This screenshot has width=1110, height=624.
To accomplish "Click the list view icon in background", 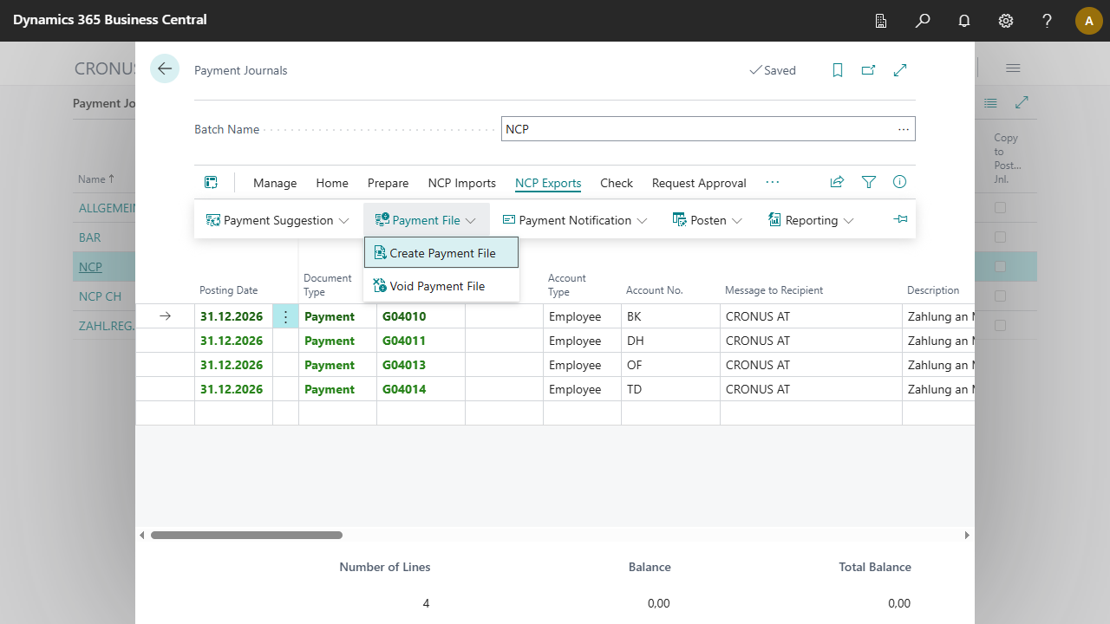I will tap(990, 103).
